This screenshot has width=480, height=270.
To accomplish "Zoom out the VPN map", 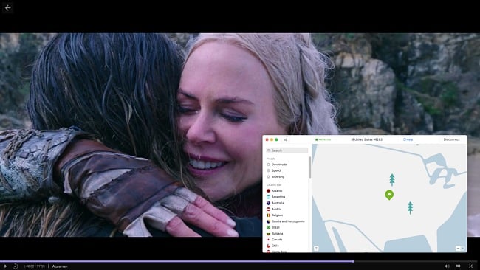I will 458,249.
